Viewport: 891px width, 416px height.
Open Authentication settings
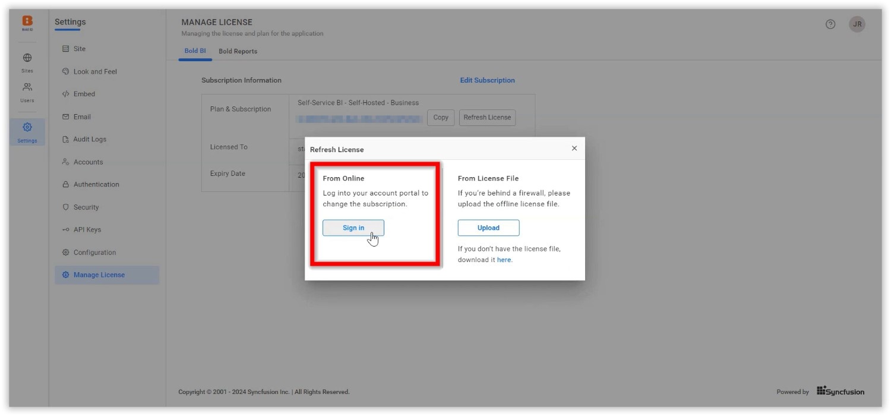[x=96, y=184]
